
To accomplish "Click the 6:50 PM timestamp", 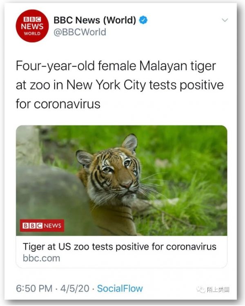I will coord(34,288).
